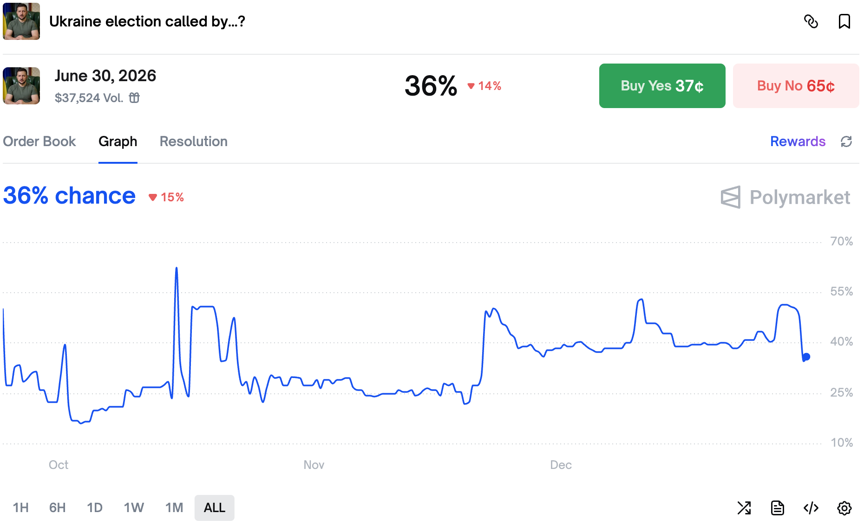
Task: Click Buy No 65¢ button
Action: point(796,86)
